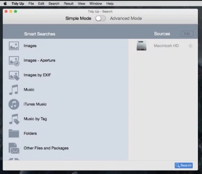The height and width of the screenshot is (174, 202).
Task: Select the 'Folders' text row
Action: click(30, 133)
